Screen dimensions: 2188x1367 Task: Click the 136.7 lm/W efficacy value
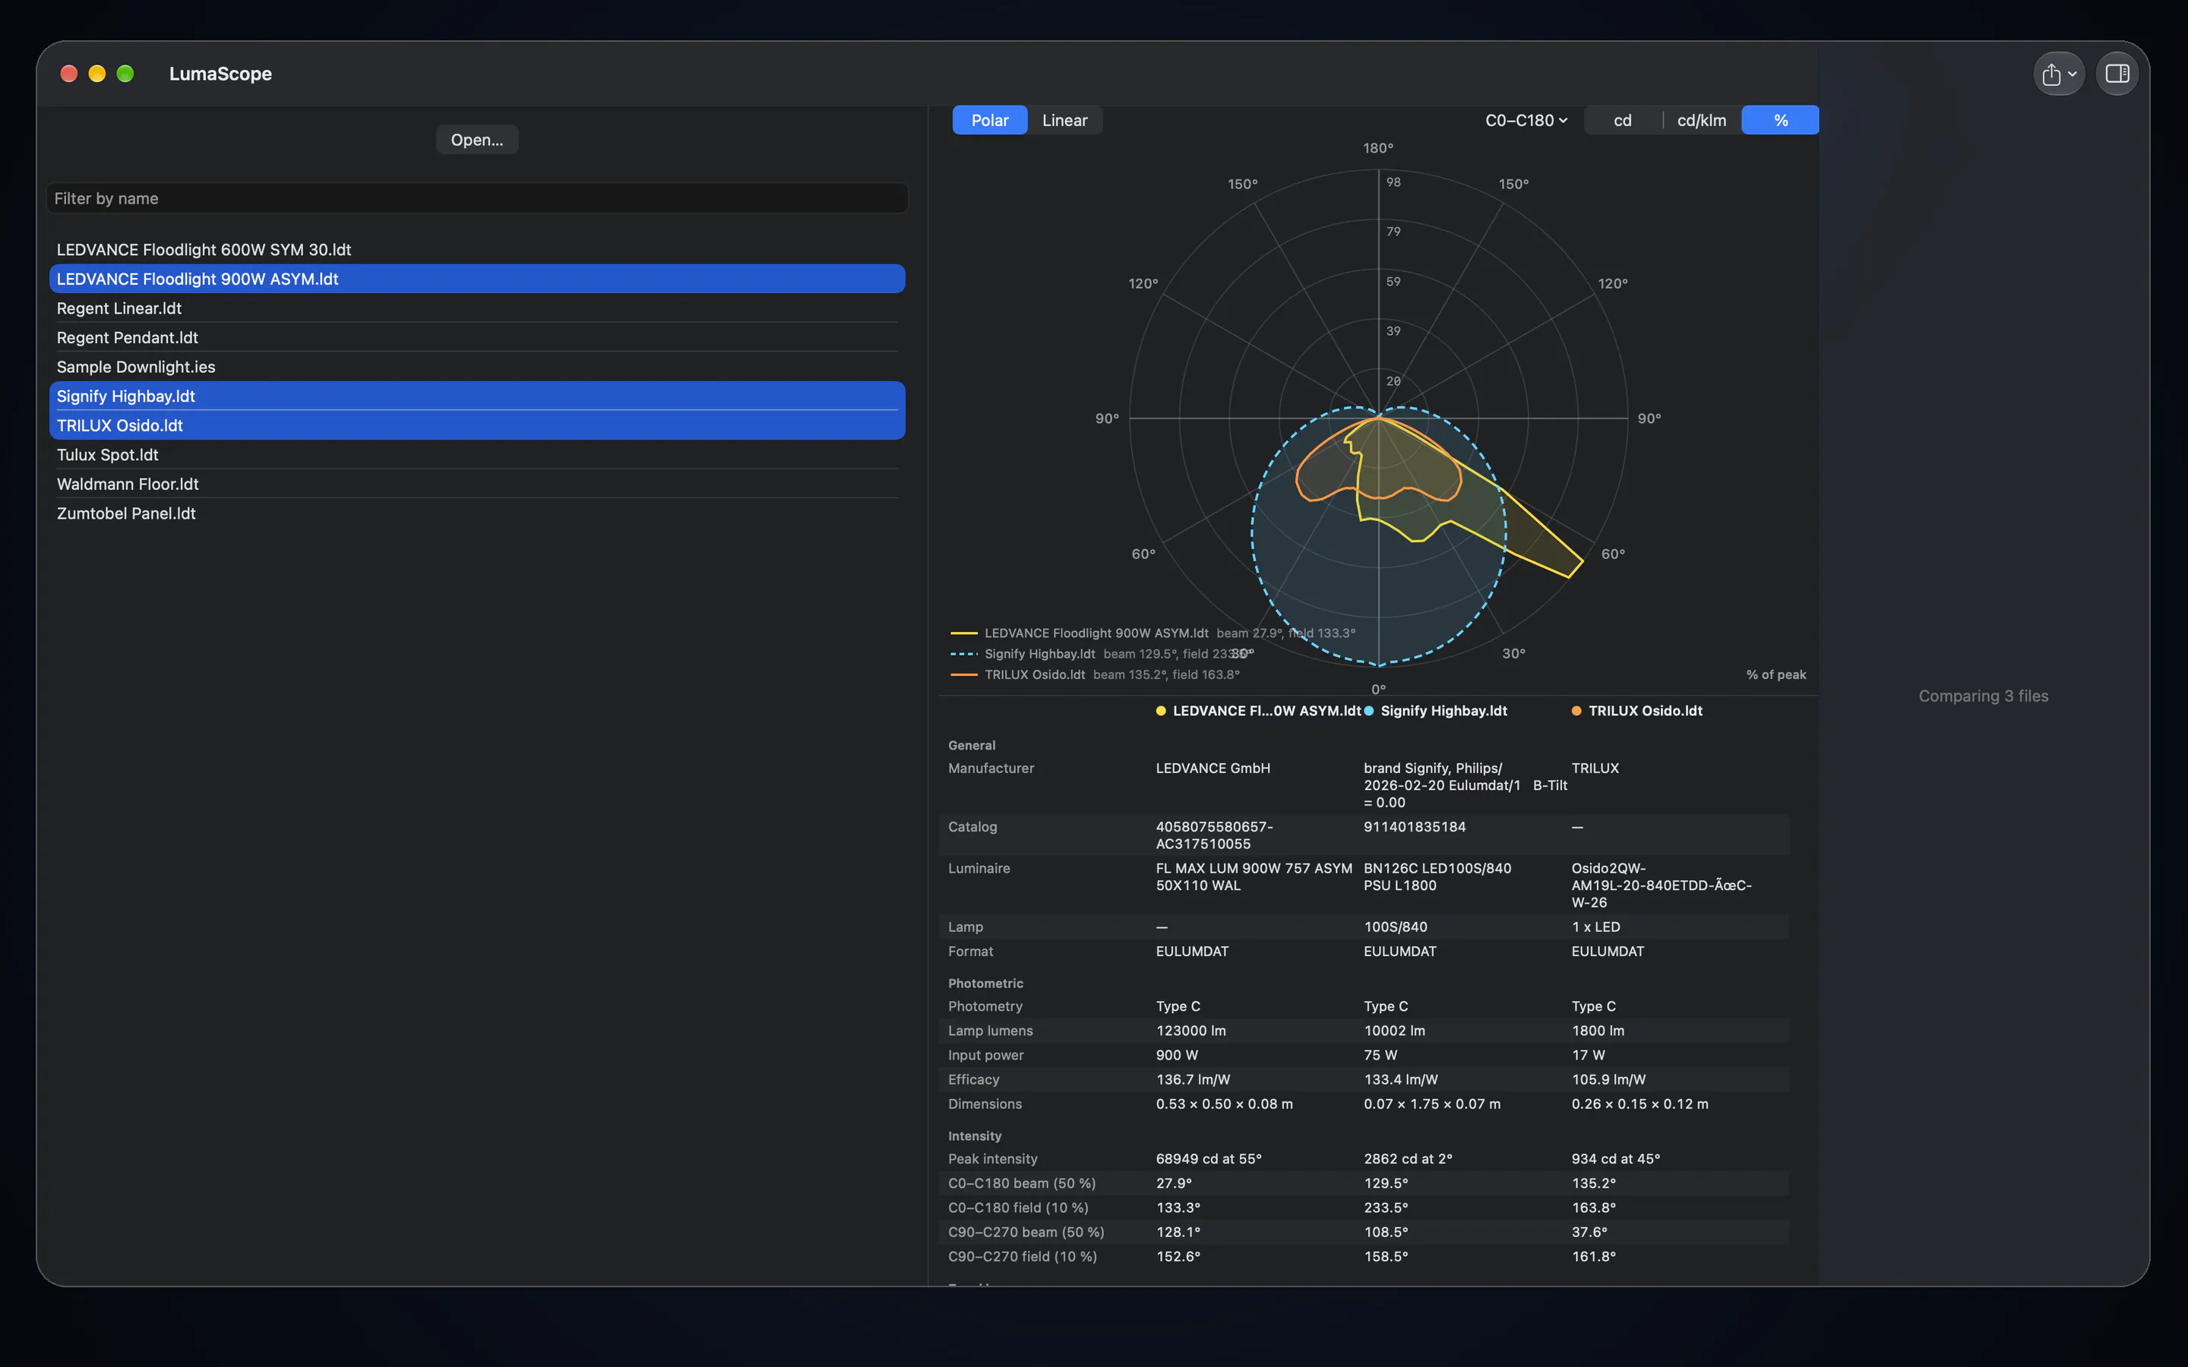tap(1194, 1079)
